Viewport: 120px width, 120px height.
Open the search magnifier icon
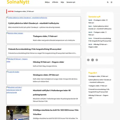[x=108, y=2]
